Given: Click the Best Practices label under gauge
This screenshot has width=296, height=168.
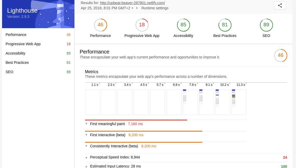Looking at the screenshot, I should coord(225,36).
